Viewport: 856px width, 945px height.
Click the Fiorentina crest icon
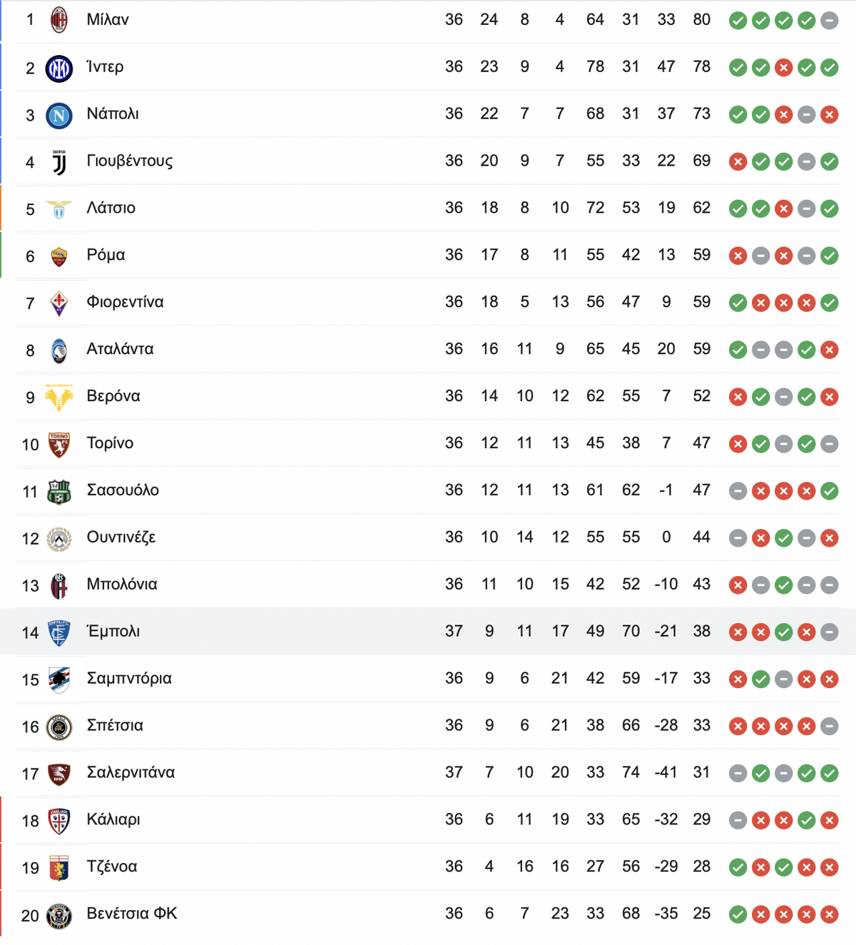[x=59, y=303]
